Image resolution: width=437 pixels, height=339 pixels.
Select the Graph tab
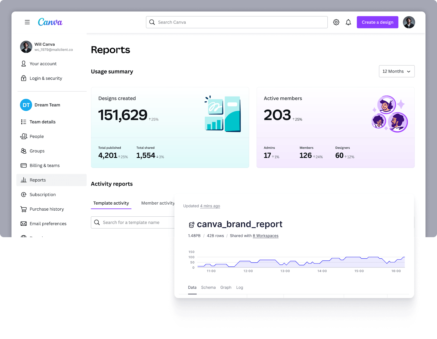[x=226, y=287]
